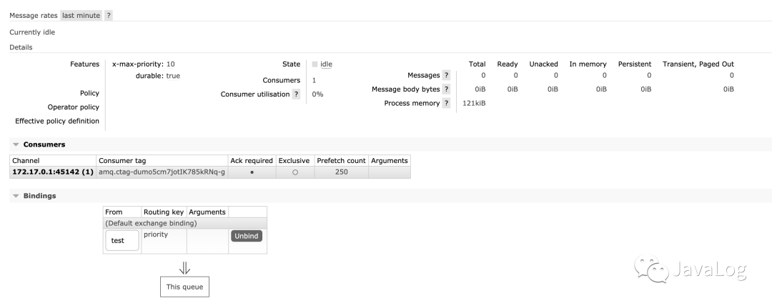Click the grey idle state square
The image size is (772, 306).
click(x=315, y=64)
